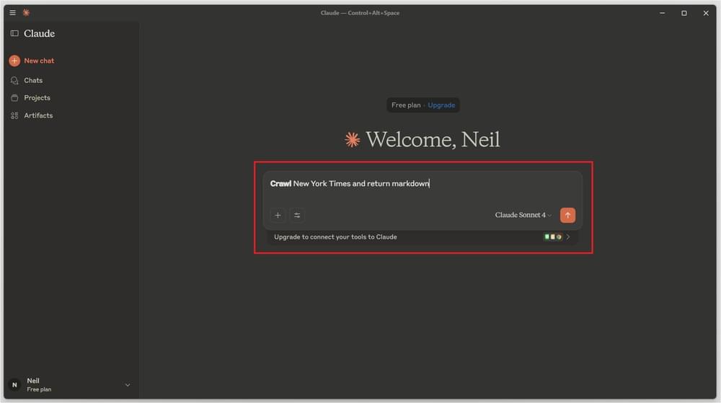Screen dimensions: 721x403
Task: Expand the Neil account menu chevron
Action: click(128, 385)
